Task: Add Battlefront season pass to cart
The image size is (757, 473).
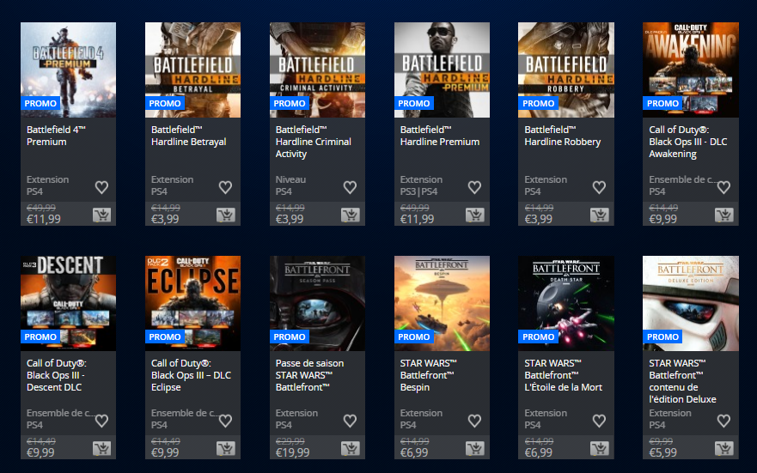Action: pos(351,448)
